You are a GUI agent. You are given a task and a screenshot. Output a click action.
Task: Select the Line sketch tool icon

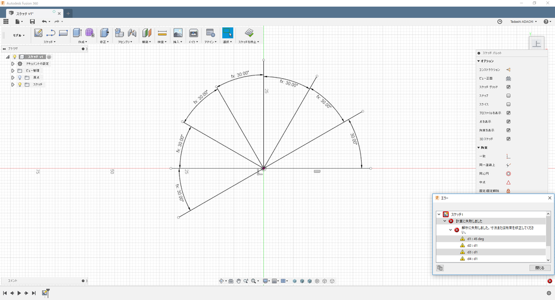coord(51,33)
